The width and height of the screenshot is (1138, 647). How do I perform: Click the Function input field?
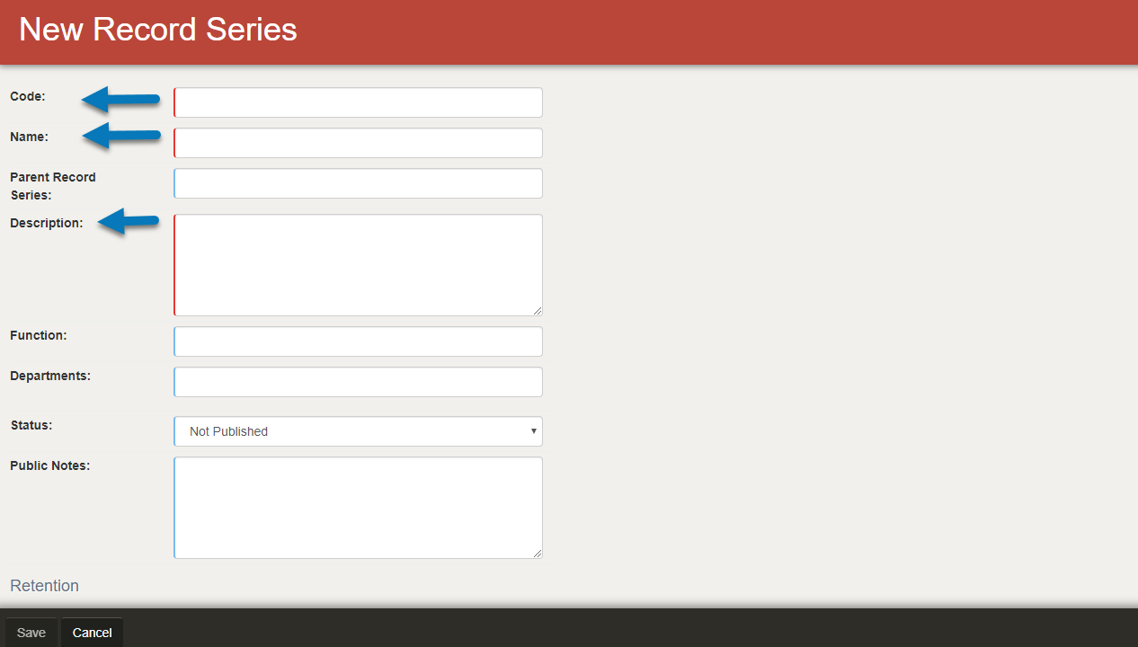[x=358, y=341]
